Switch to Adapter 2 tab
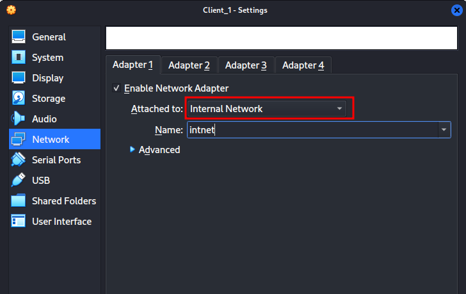Screen dimensions: 466x294 pos(189,65)
